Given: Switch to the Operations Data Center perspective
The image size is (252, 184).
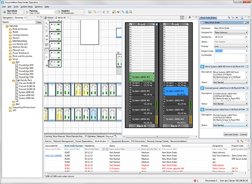Looking at the screenshot, I should (13, 12).
